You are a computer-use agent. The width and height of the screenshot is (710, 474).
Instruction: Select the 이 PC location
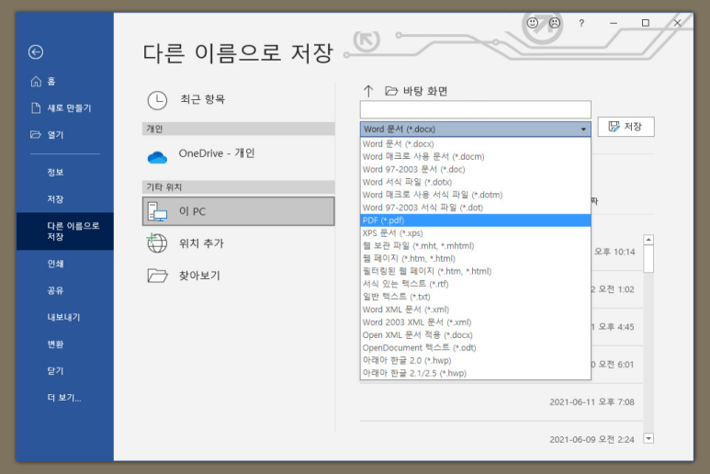(239, 211)
